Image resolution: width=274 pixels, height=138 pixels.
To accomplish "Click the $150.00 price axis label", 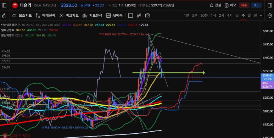I will (268, 125).
